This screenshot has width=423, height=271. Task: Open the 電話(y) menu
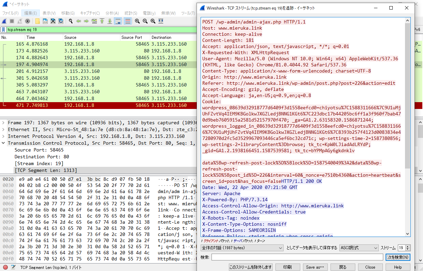(149, 13)
